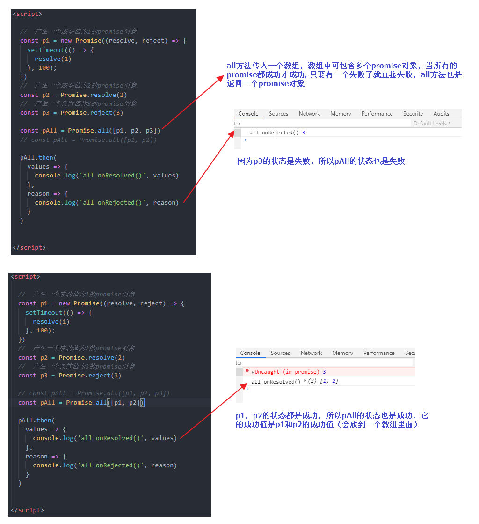Select Memory tab in panel showing onRejected log
This screenshot has width=479, height=524.
[x=341, y=114]
